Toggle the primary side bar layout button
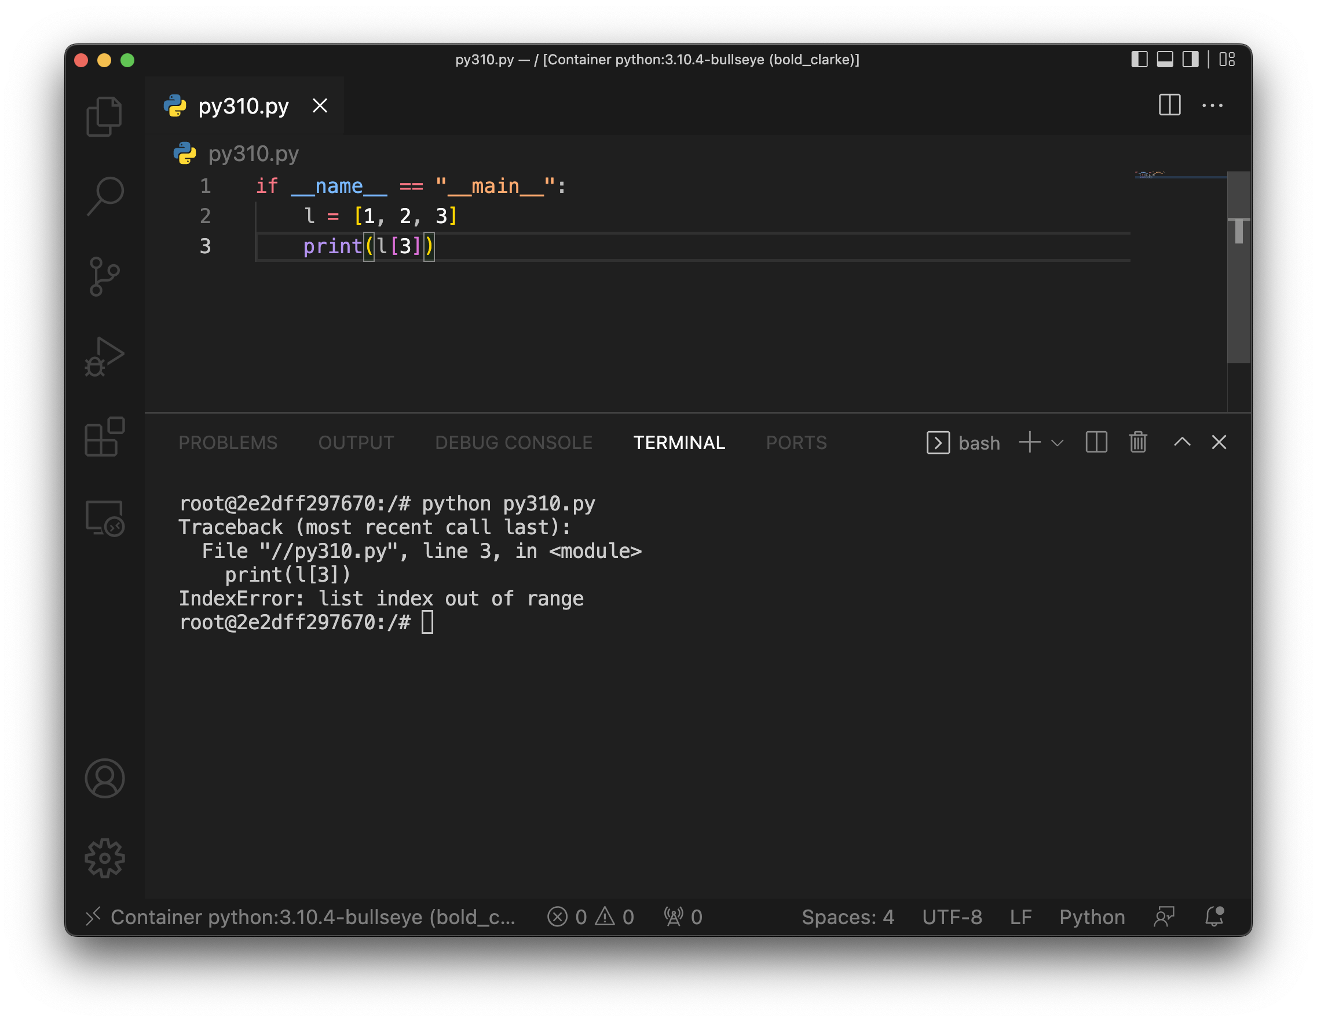The image size is (1317, 1022). [1139, 59]
